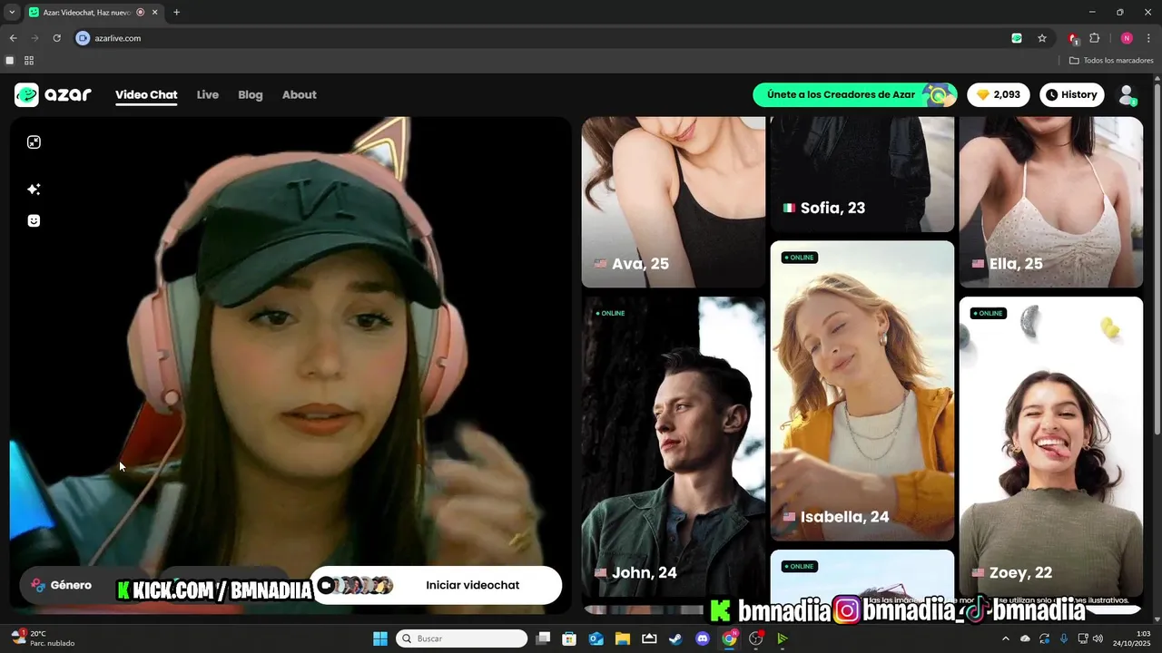Open the History button

coord(1071,94)
